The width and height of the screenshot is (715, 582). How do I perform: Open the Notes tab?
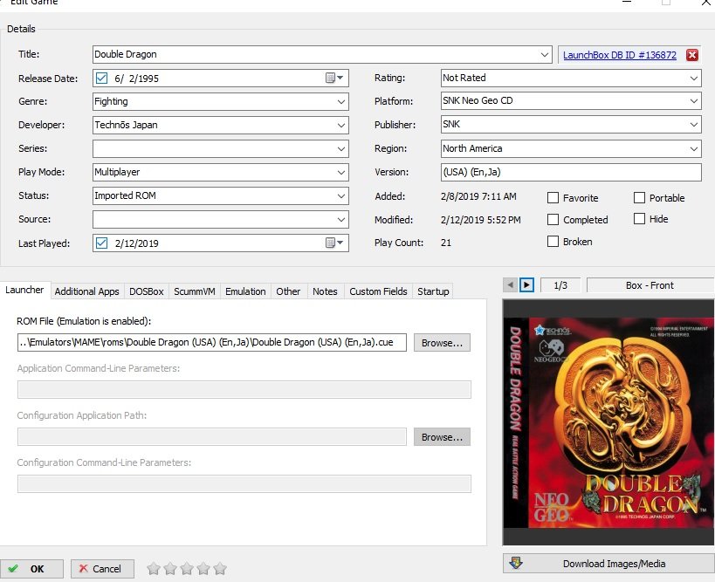point(325,291)
